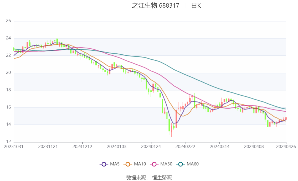Click the 日K chart type label

pyautogui.click(x=196, y=6)
